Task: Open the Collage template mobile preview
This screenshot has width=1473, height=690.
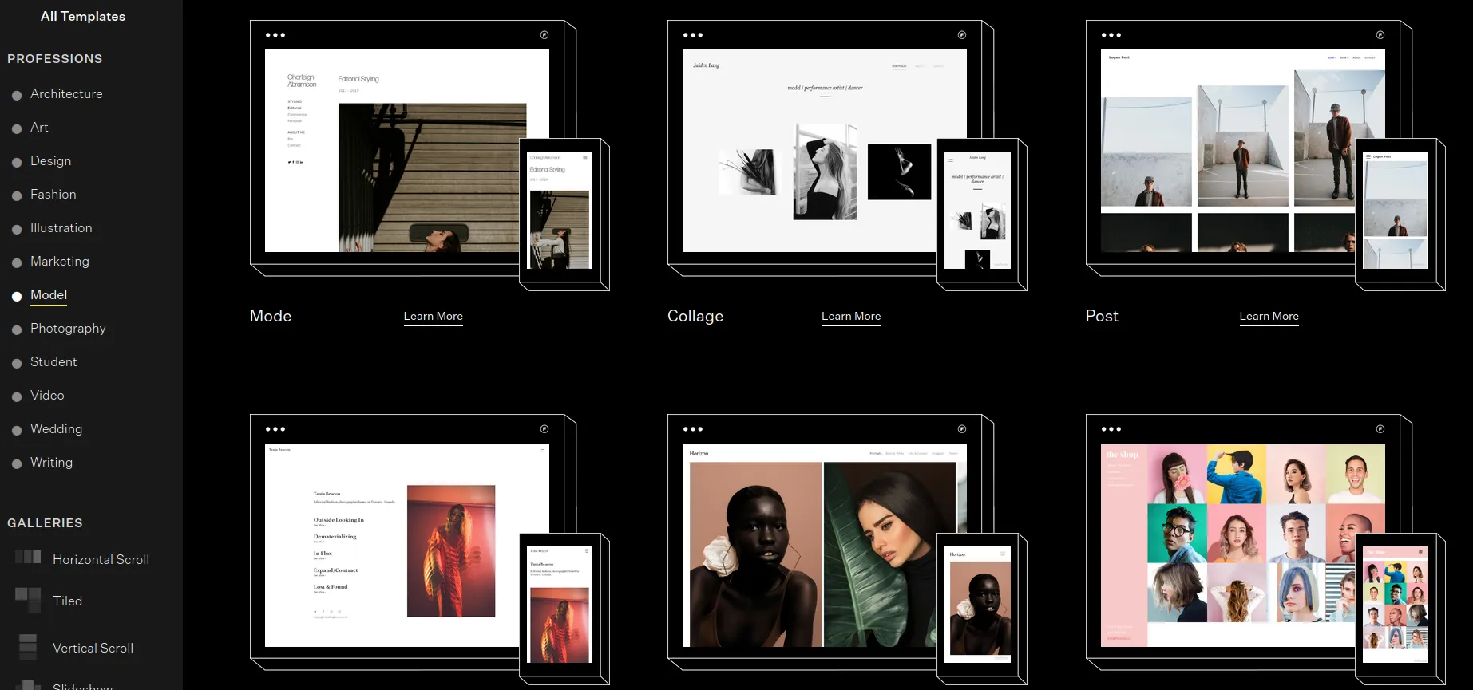Action: (x=977, y=210)
